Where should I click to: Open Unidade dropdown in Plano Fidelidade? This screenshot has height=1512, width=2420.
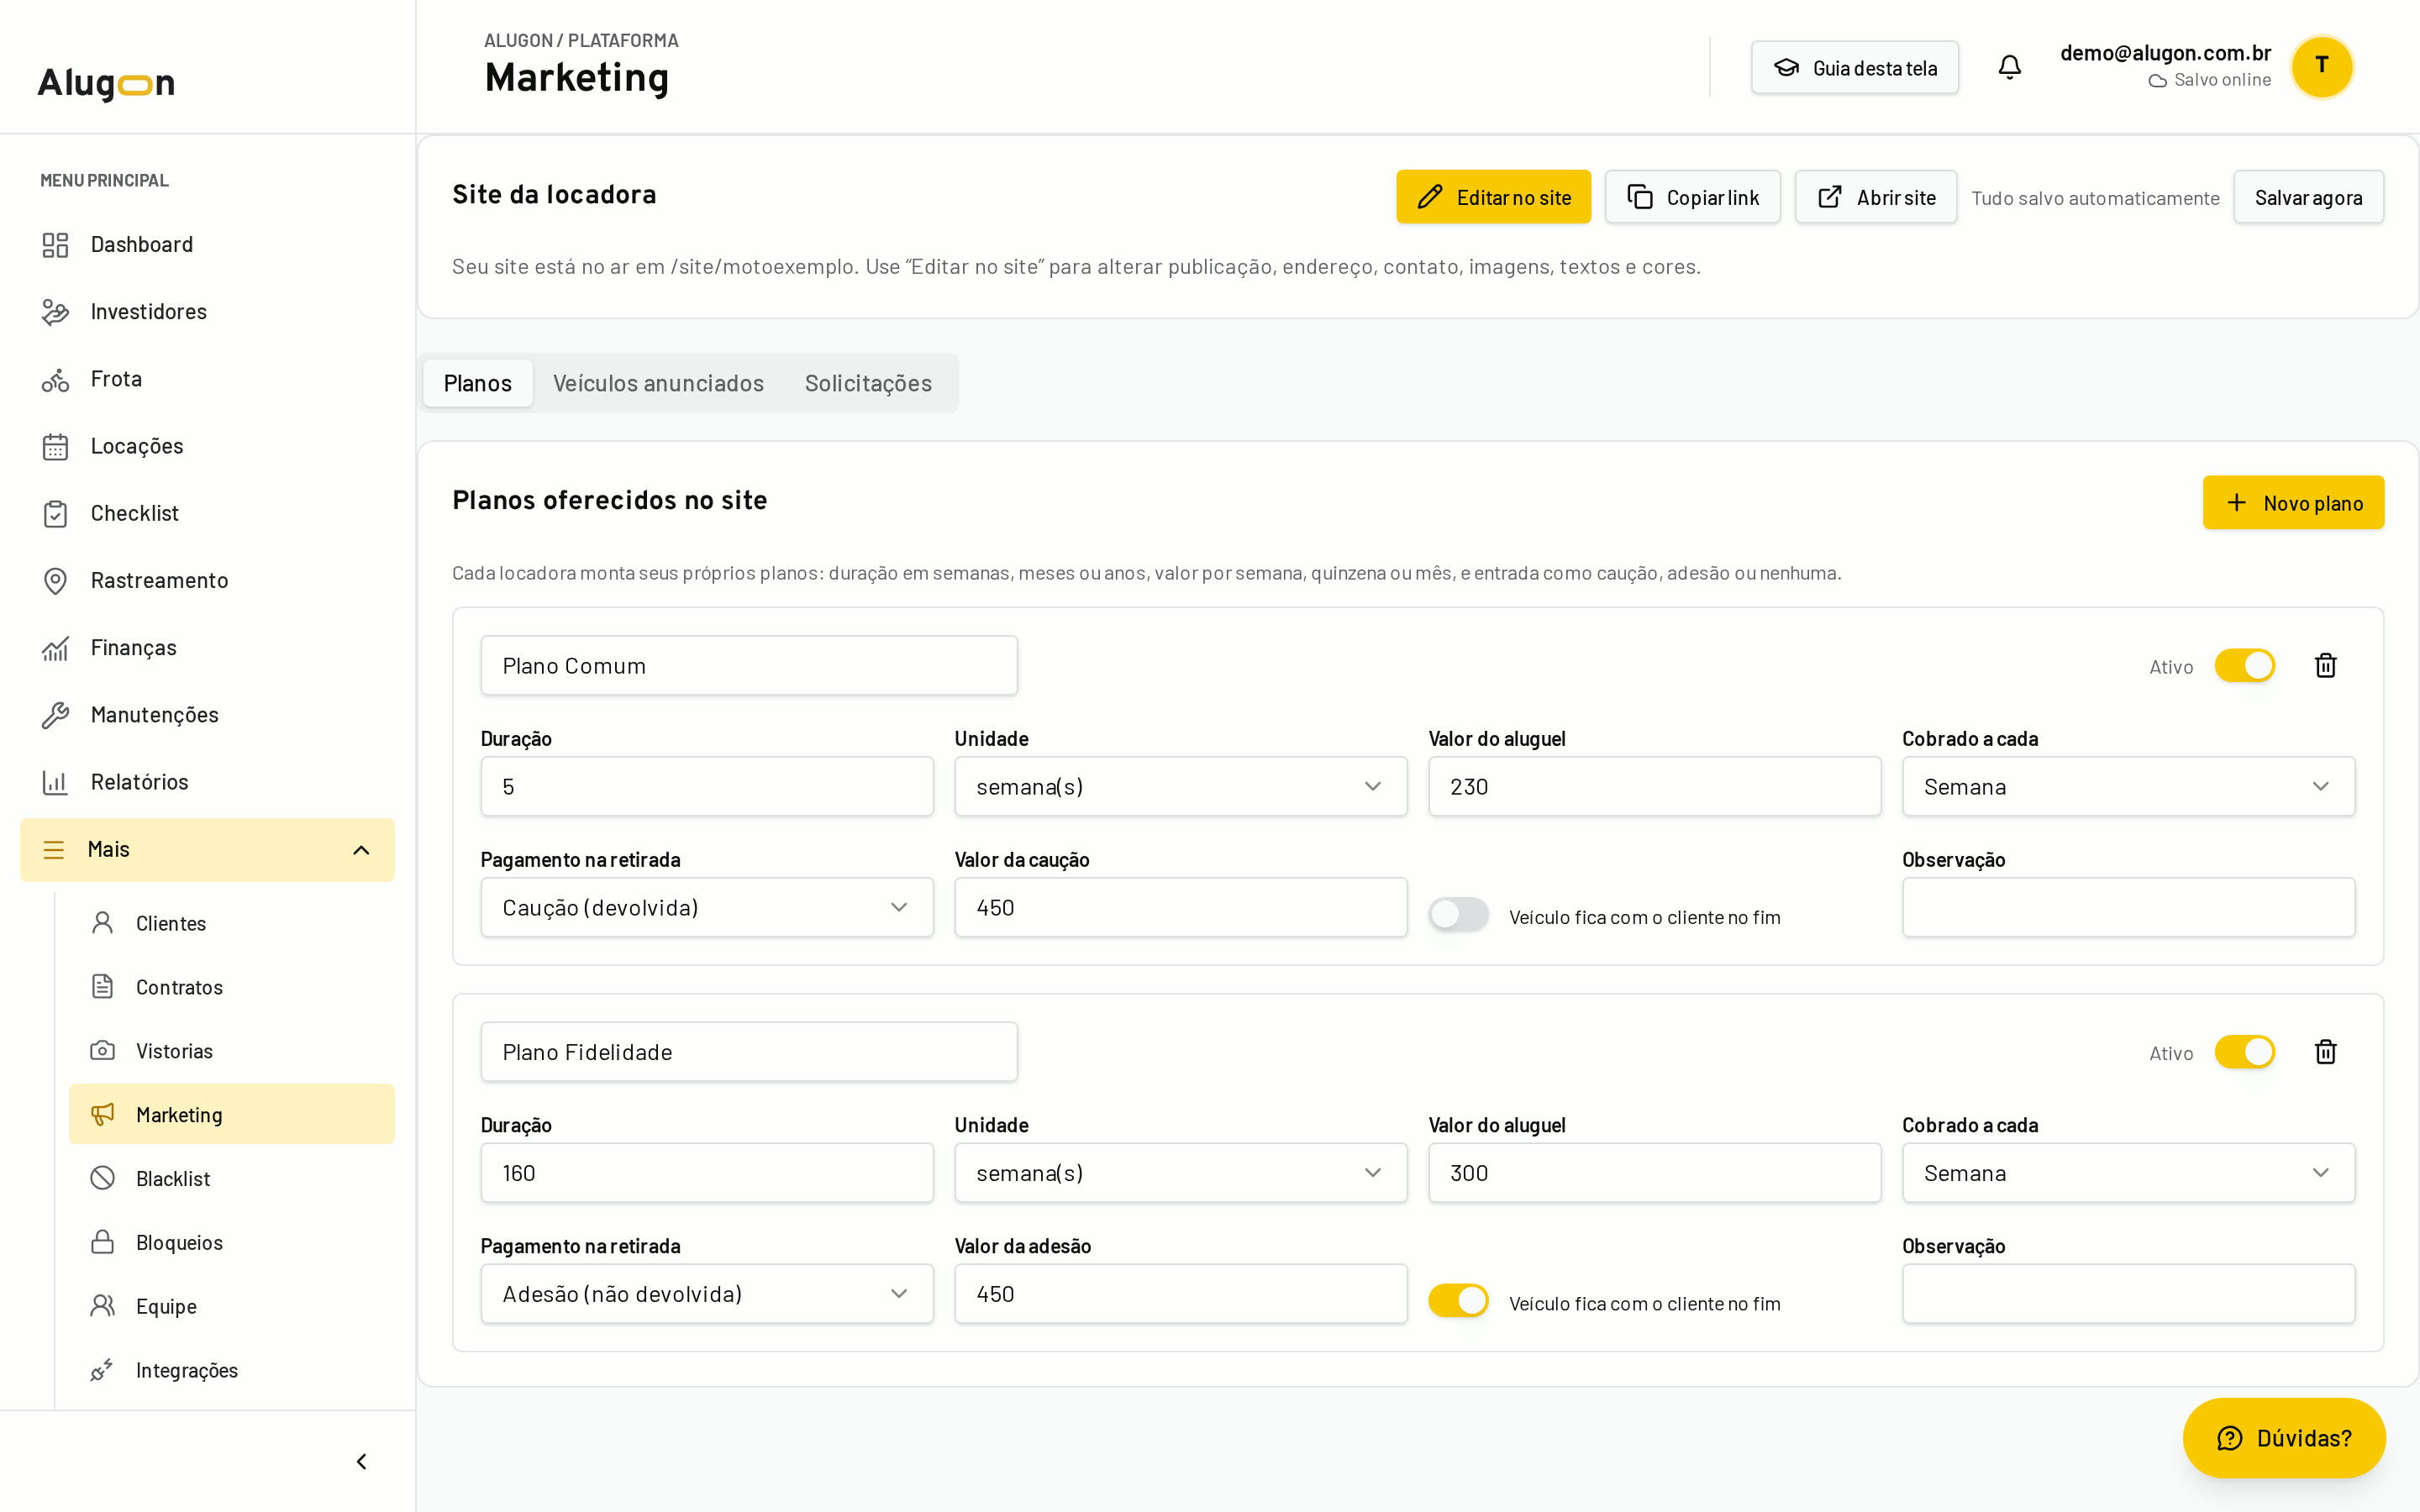[1180, 1173]
